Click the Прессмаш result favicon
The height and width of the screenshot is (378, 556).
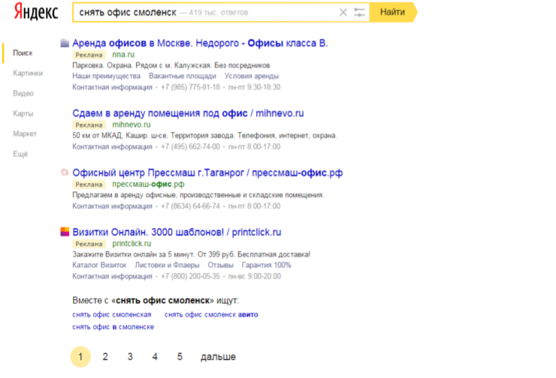(65, 172)
